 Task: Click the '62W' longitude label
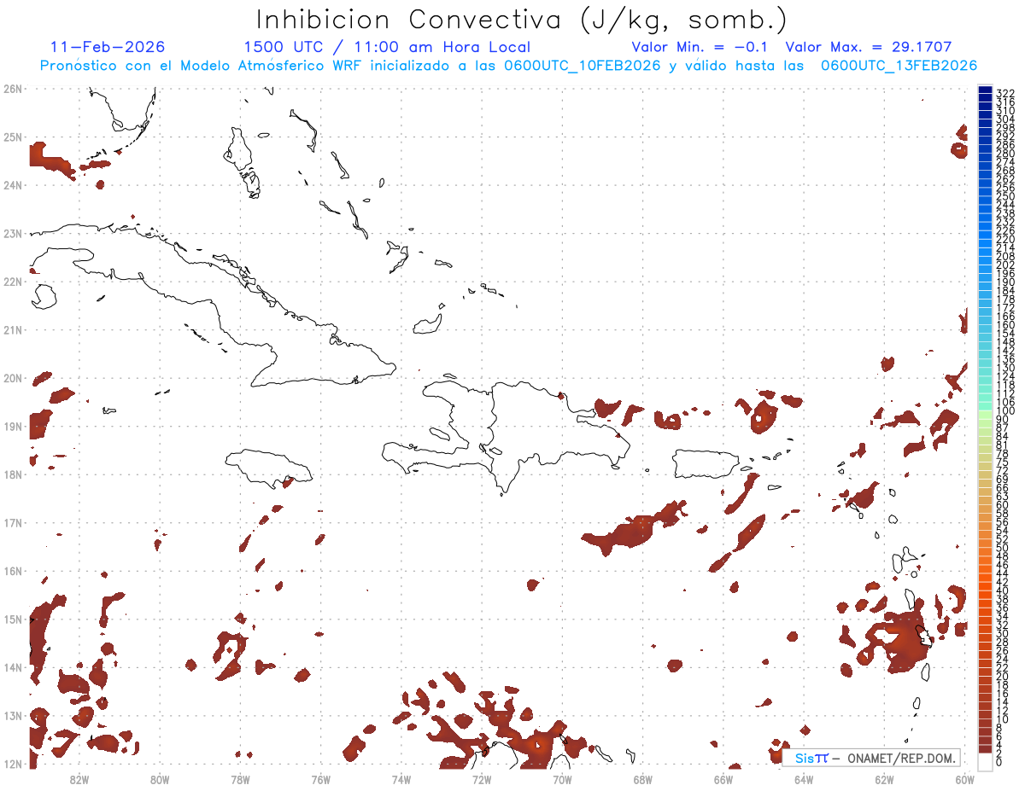884,779
